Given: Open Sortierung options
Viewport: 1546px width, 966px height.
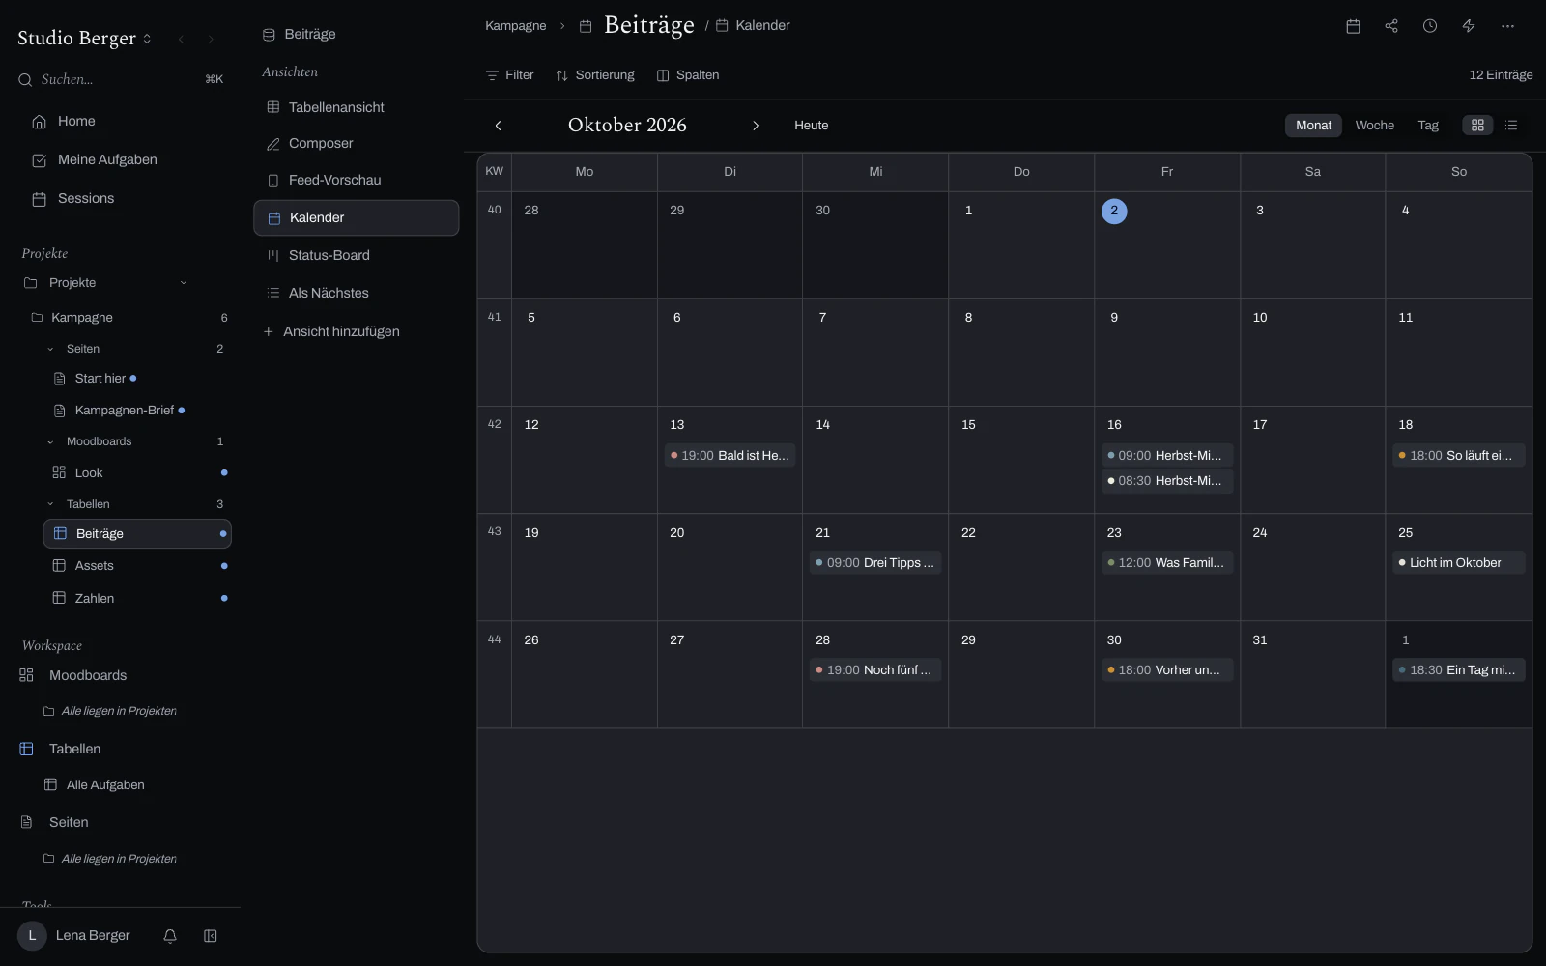Looking at the screenshot, I should [x=595, y=75].
